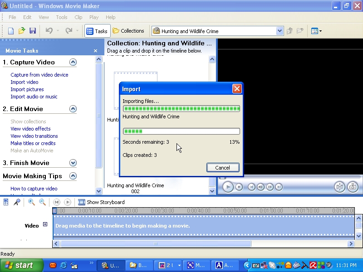Click the Split Clip button under preview

pyautogui.click(x=339, y=186)
